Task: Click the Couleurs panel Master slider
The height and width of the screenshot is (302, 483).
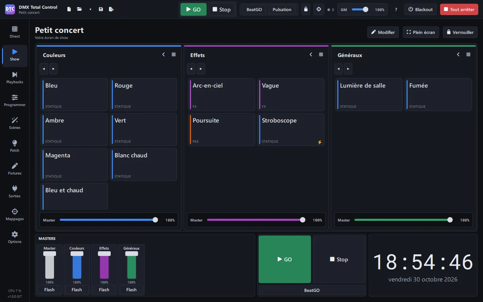Action: pos(109,220)
